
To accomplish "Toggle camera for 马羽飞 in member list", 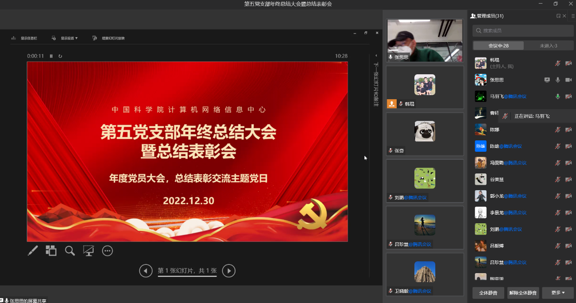I will coord(568,96).
